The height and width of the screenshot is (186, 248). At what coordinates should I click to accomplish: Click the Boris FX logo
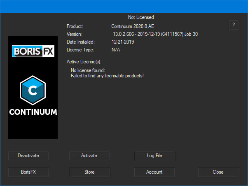pyautogui.click(x=33, y=51)
